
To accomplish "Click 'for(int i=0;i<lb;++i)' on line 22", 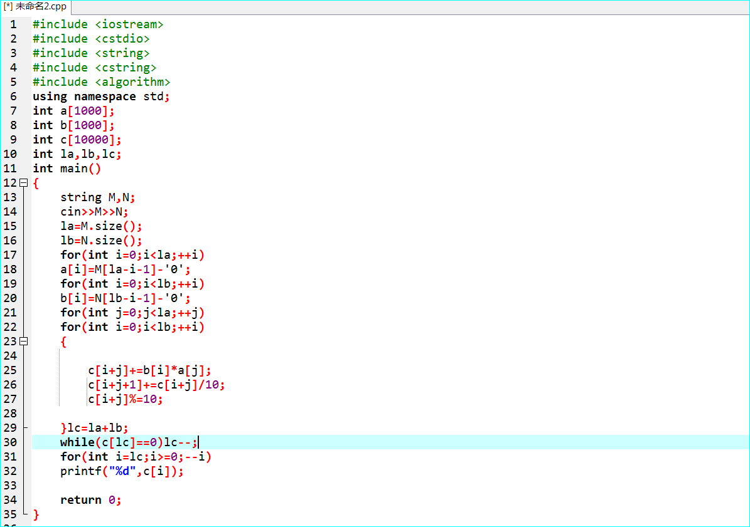I will 132,327.
